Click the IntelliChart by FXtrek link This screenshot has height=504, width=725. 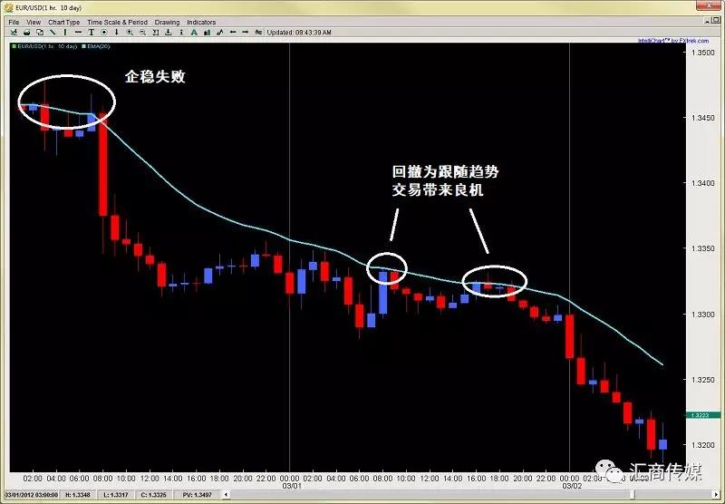pos(673,41)
